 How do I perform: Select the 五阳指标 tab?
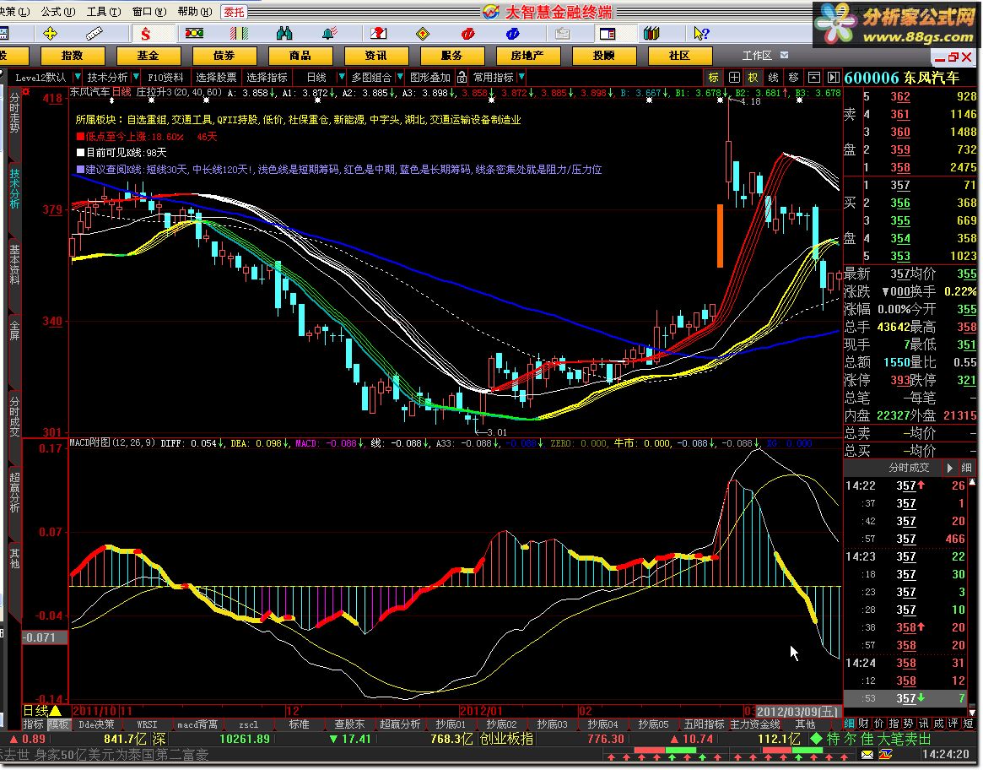tap(704, 724)
